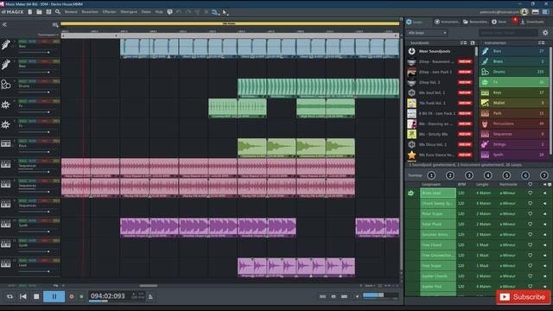Favorite the Brass Lead loop with its heart
This screenshot has width=553, height=311.
pos(530,194)
